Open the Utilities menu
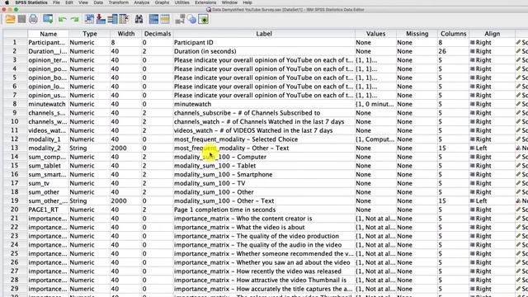Viewport: 528px width, 297px height. 182,2
